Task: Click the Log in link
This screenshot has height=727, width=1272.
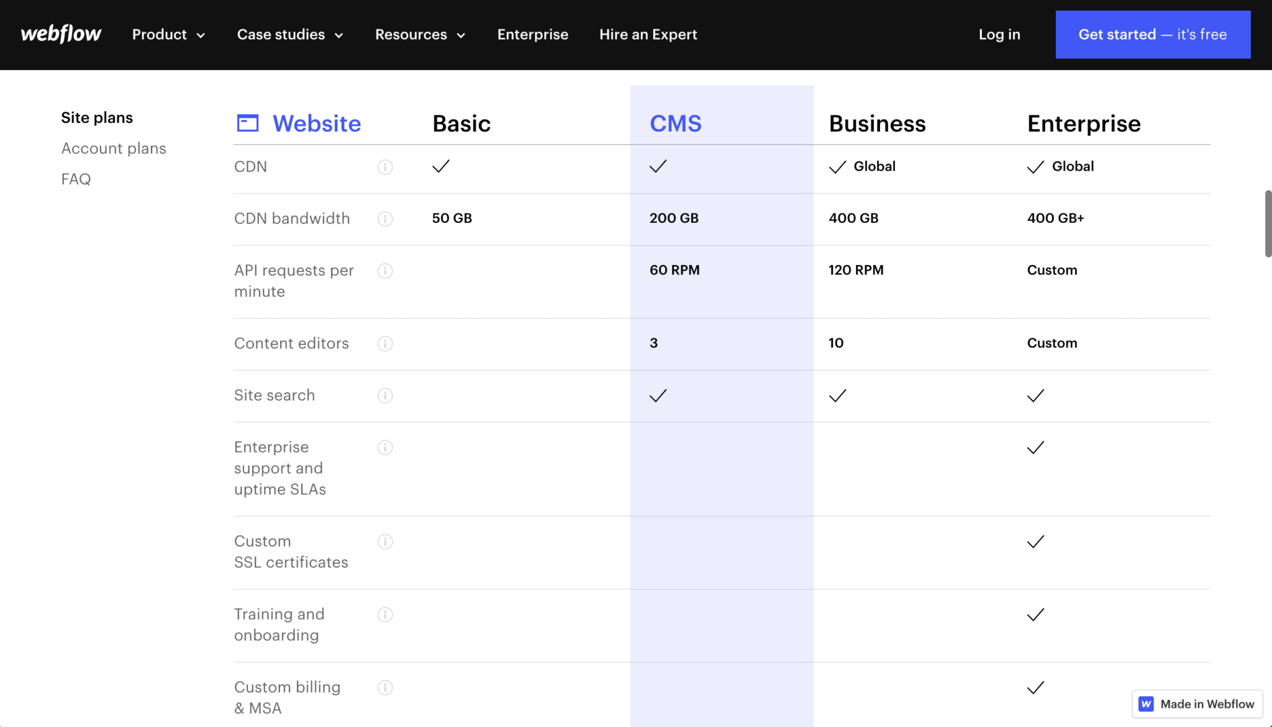Action: pos(999,35)
